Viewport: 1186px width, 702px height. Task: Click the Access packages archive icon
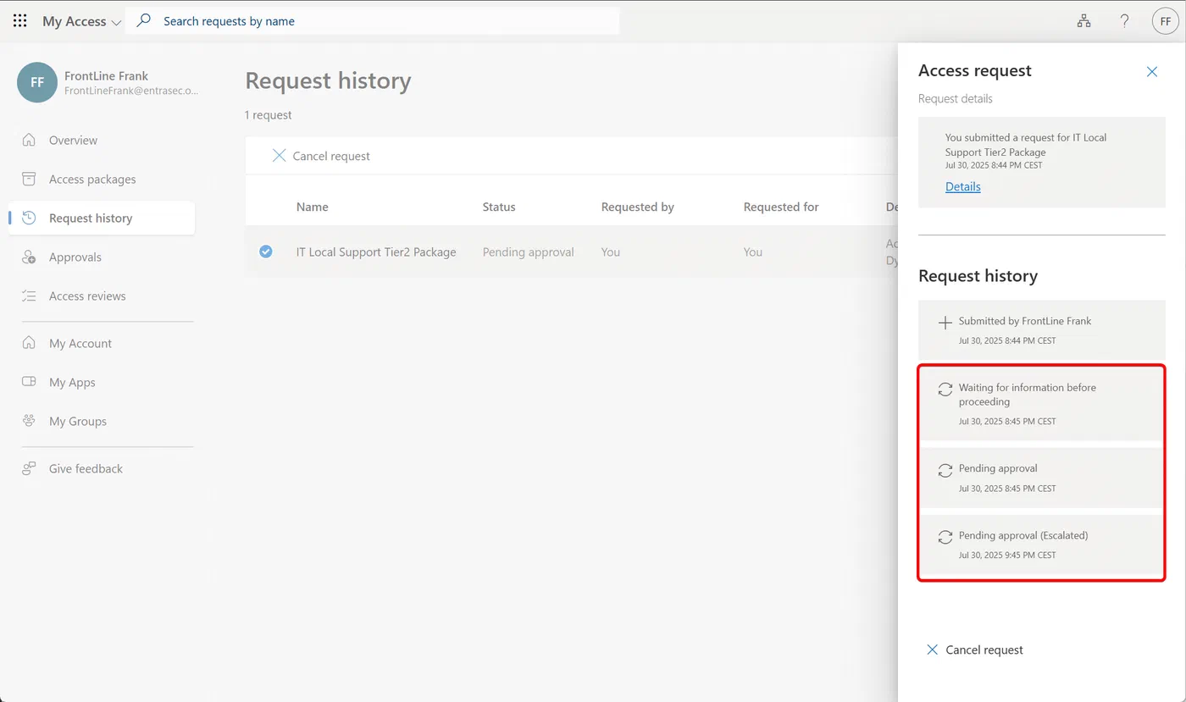(29, 179)
